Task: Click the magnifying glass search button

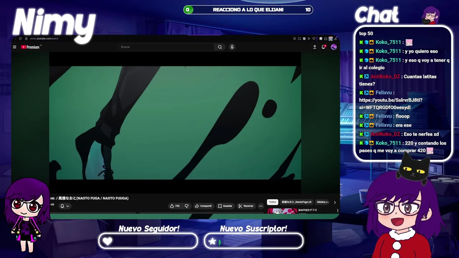Action: tap(220, 47)
